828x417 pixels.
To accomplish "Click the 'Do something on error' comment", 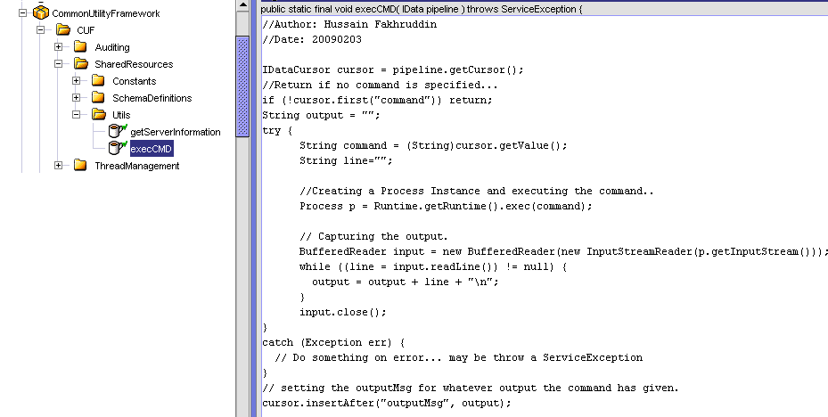I will tap(458, 357).
